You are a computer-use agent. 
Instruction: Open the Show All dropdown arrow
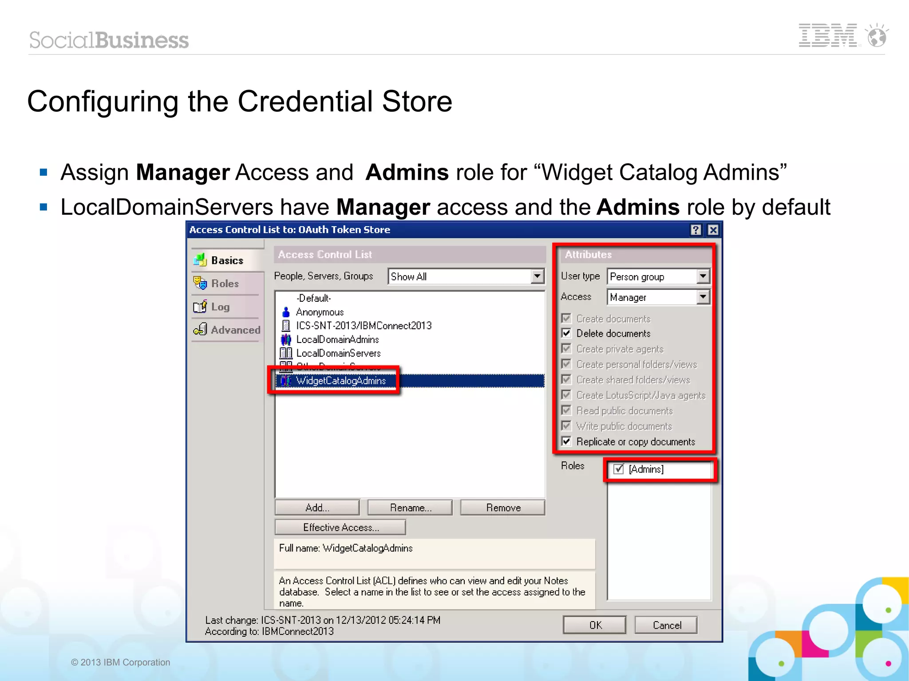click(x=537, y=276)
